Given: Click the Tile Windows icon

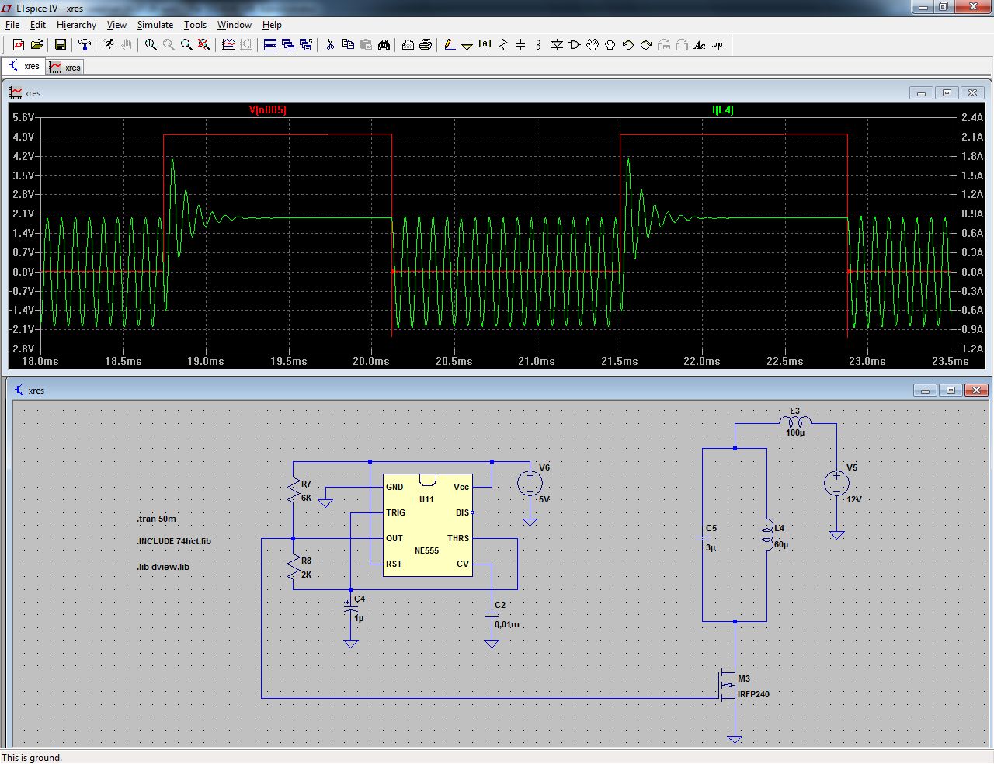Looking at the screenshot, I should point(270,45).
